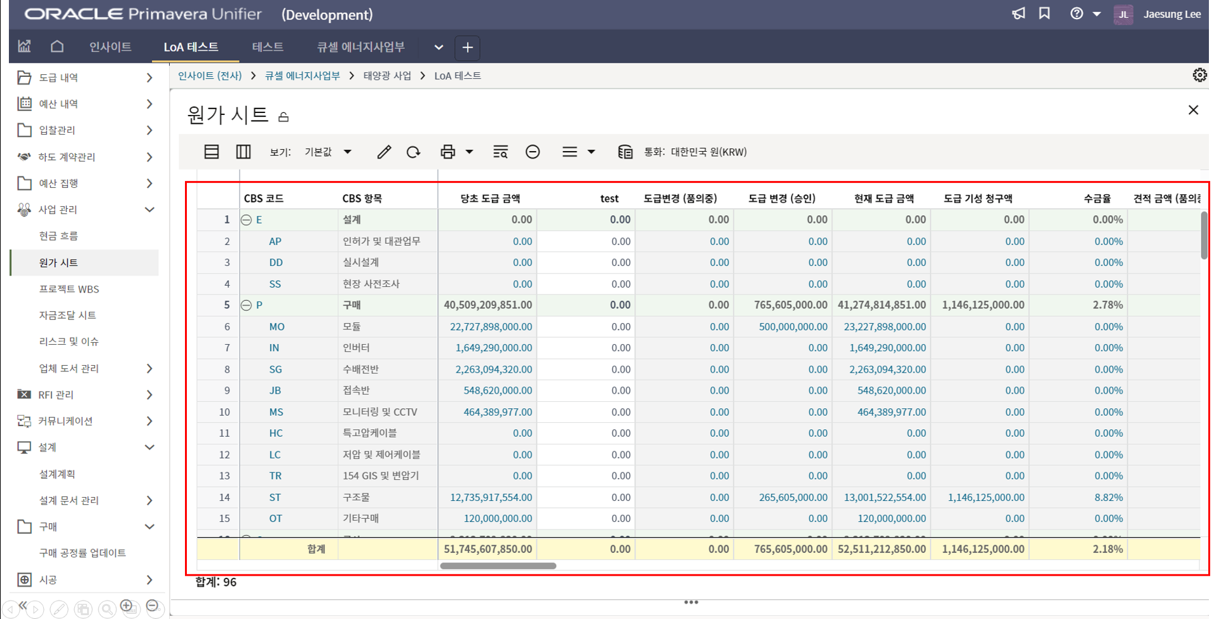Open the settings gear icon
This screenshot has width=1214, height=619.
(x=1199, y=76)
